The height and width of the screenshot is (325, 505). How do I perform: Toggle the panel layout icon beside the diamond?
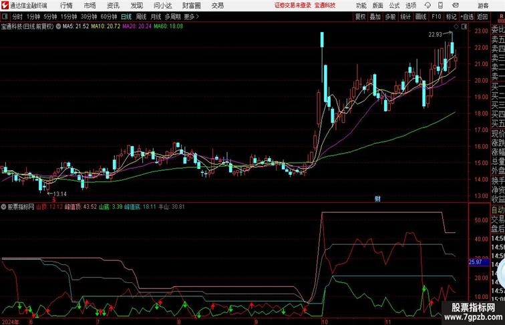464,27
